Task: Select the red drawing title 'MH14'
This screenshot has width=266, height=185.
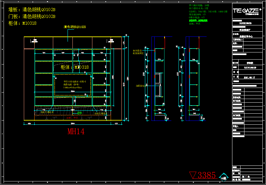Action: click(x=76, y=131)
